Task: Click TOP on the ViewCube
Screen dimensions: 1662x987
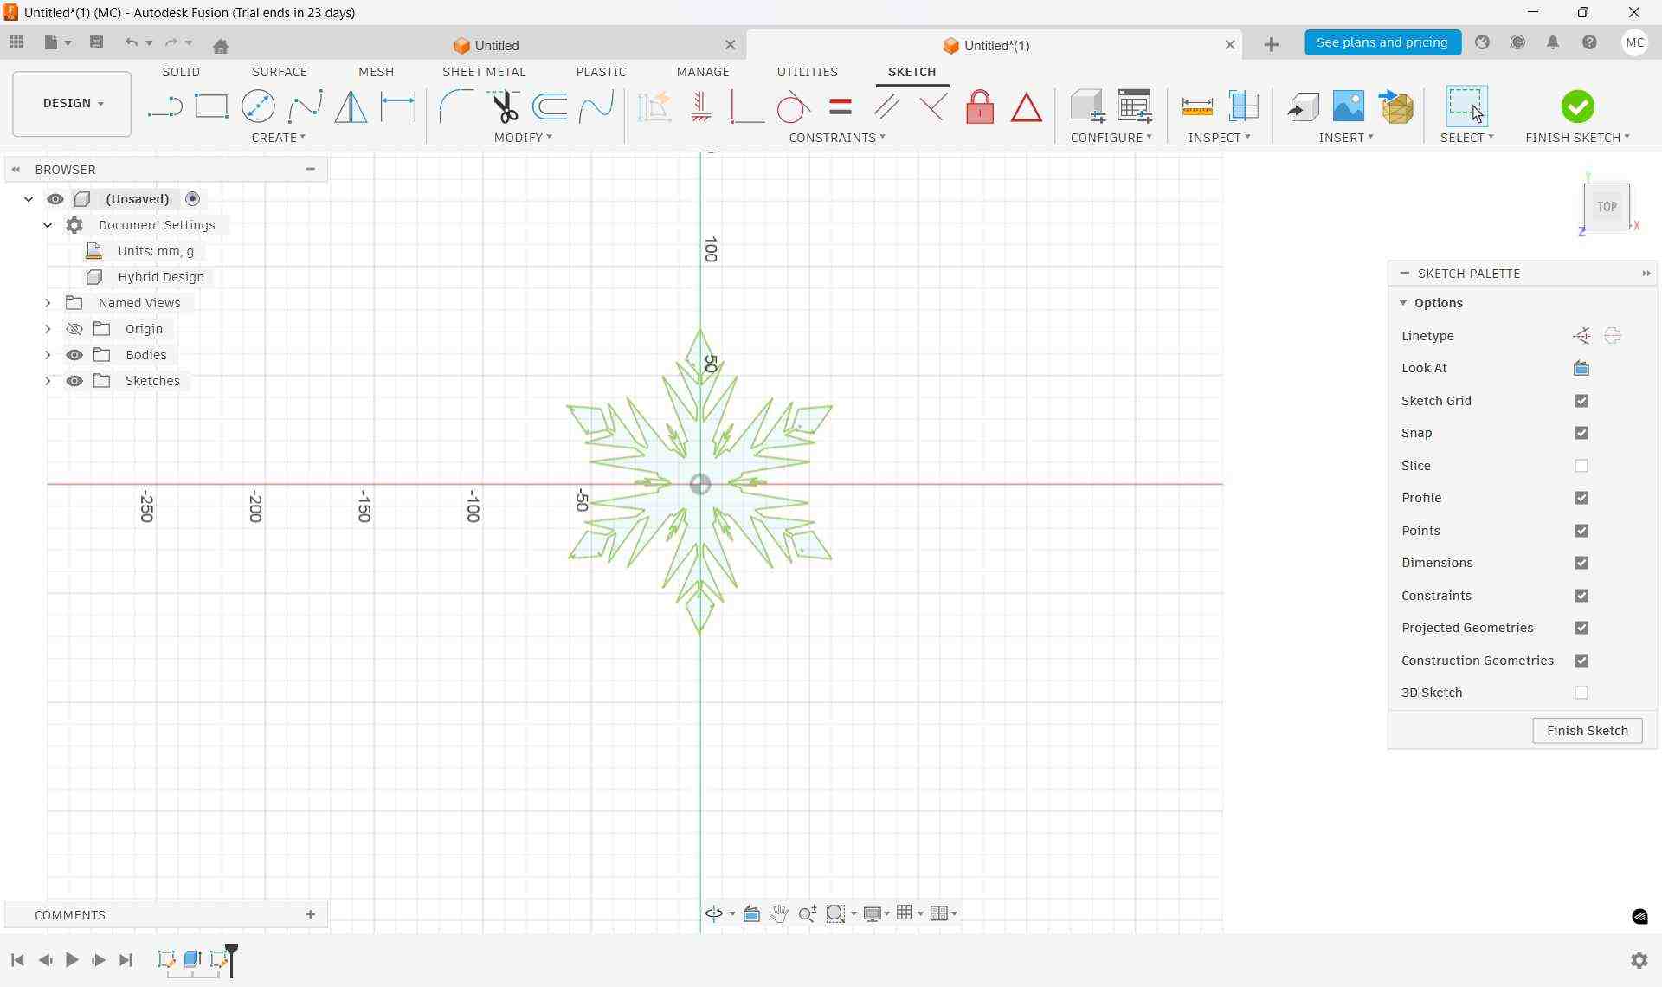Action: point(1607,206)
